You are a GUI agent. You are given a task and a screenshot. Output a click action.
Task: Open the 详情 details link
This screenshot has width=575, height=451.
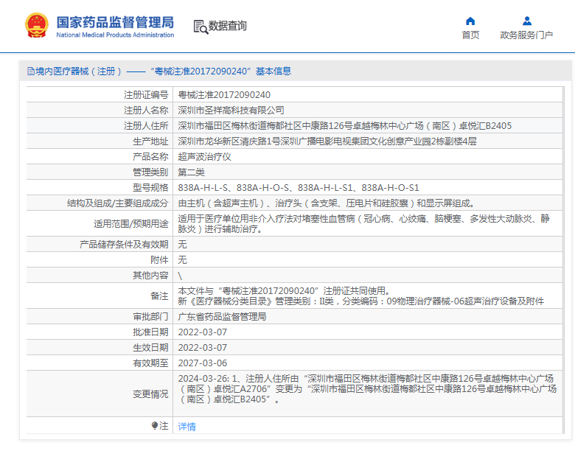[187, 427]
